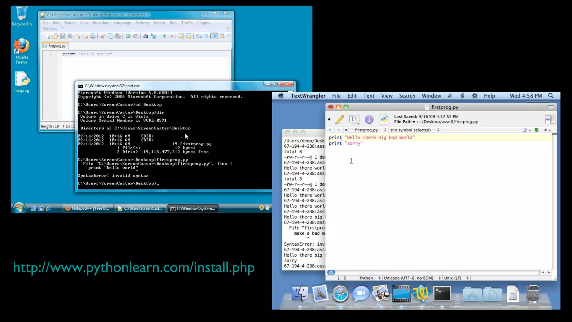
Task: Click the Spotlight magnifier in Mac menu bar
Action: click(x=551, y=96)
